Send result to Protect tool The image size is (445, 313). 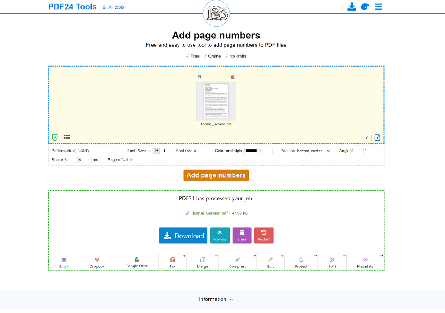click(301, 263)
